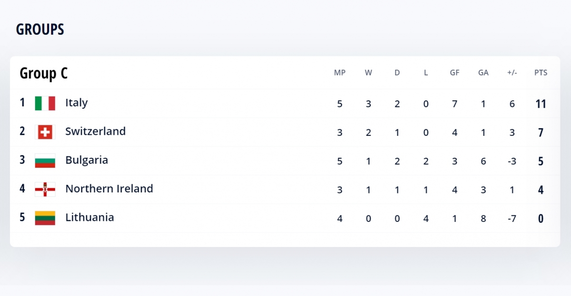Click the Bulgaria flag icon

point(45,161)
